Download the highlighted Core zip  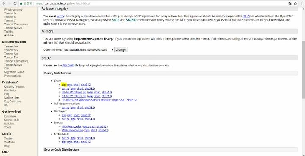pos(64,85)
